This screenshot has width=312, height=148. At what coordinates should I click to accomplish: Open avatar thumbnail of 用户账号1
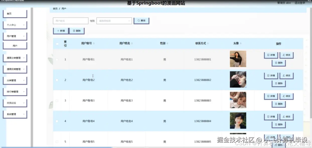238,59
